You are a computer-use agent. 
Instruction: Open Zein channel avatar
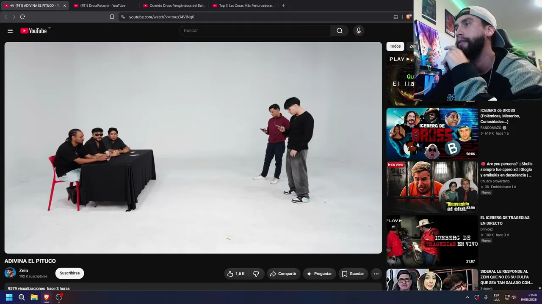pos(10,273)
